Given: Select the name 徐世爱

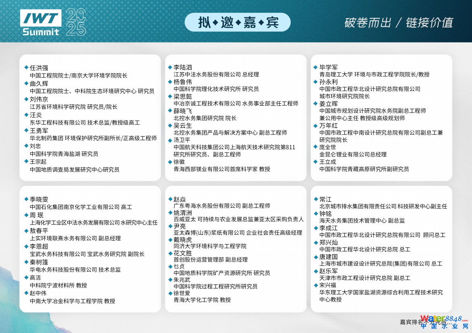Looking at the screenshot, I should tap(182, 293).
